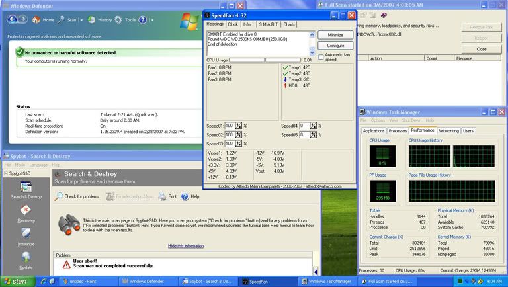Viewport: 508px width, 287px height.
Task: Click the Print icon in Spybot toolbar
Action: pyautogui.click(x=163, y=196)
